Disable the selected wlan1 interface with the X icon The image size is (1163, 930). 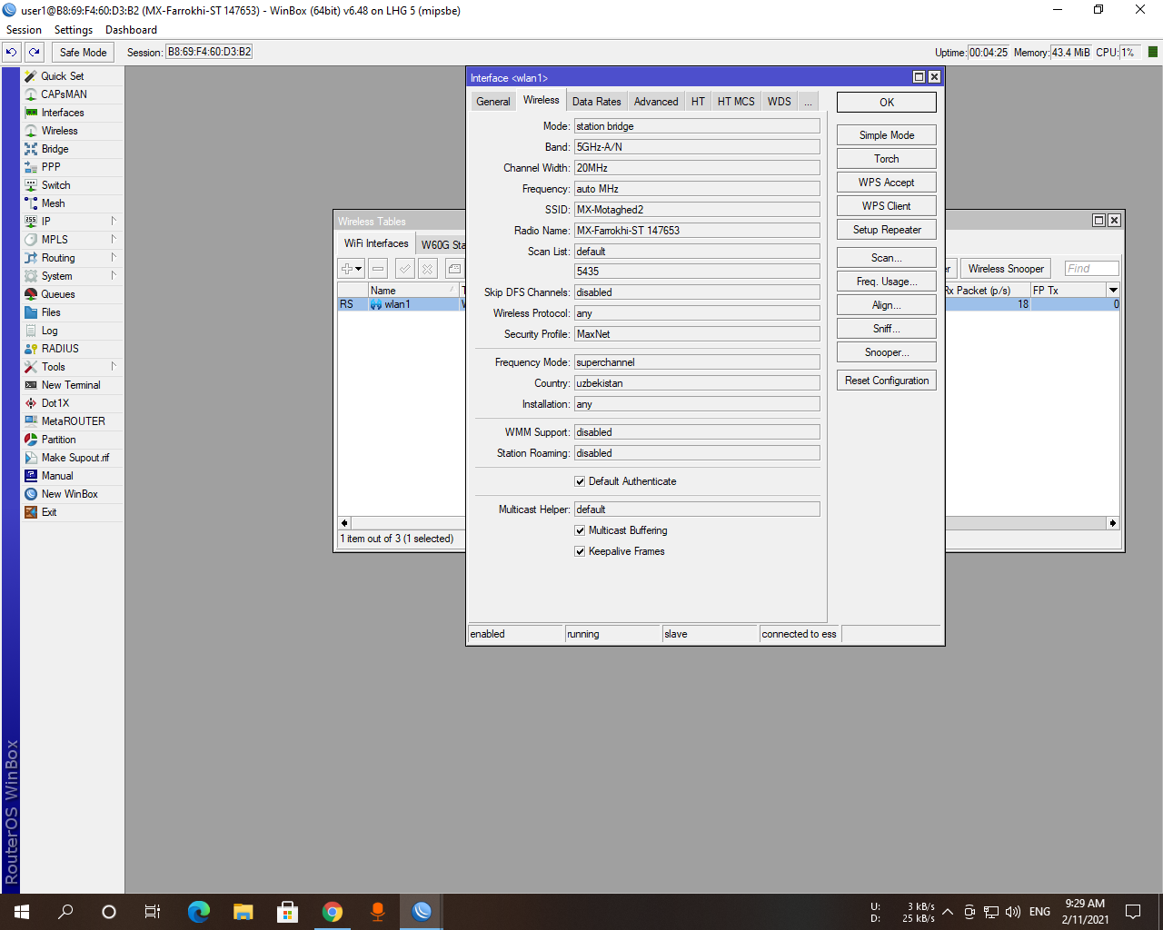coord(425,268)
